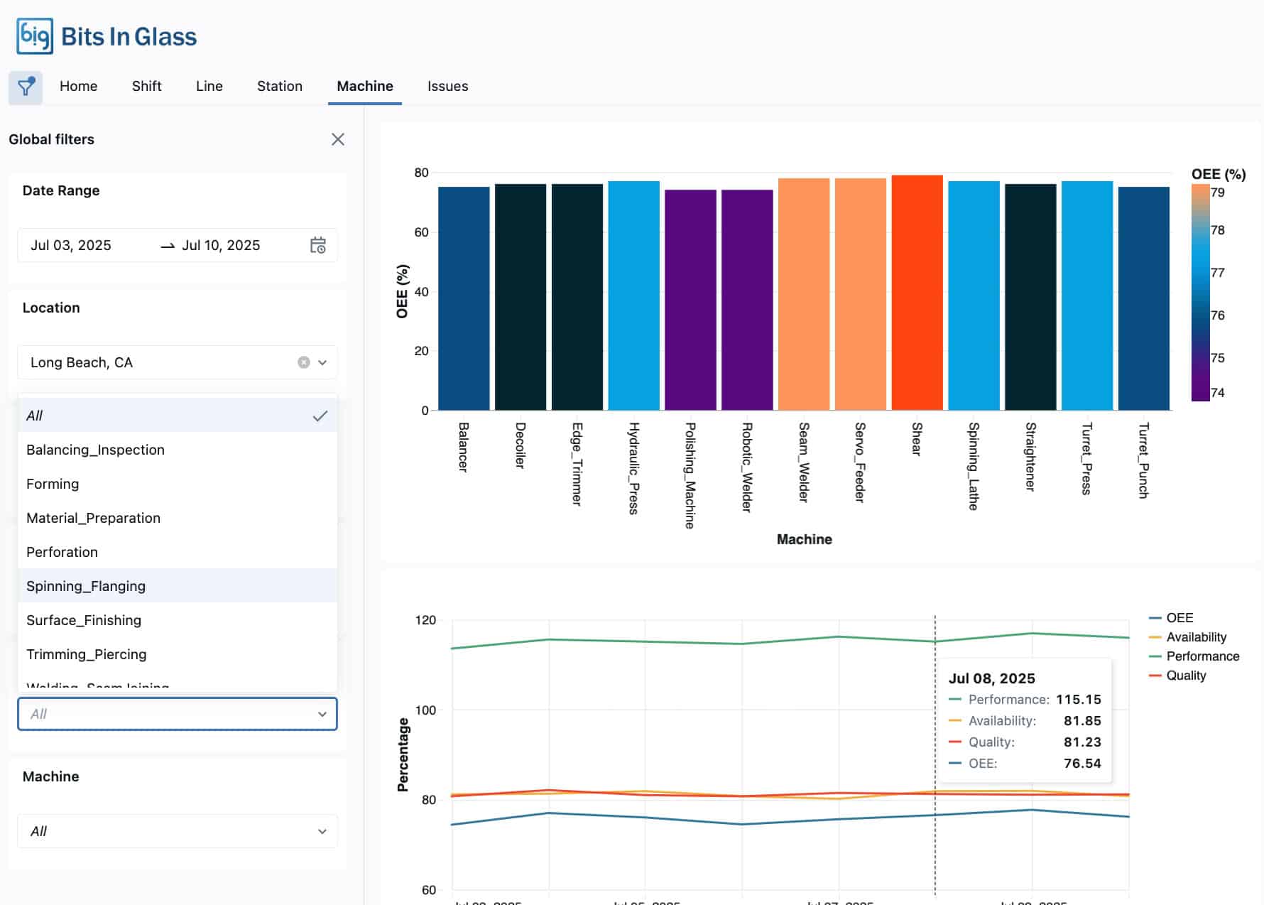The width and height of the screenshot is (1264, 905).
Task: Toggle the global filters funnel icon
Action: 26,87
